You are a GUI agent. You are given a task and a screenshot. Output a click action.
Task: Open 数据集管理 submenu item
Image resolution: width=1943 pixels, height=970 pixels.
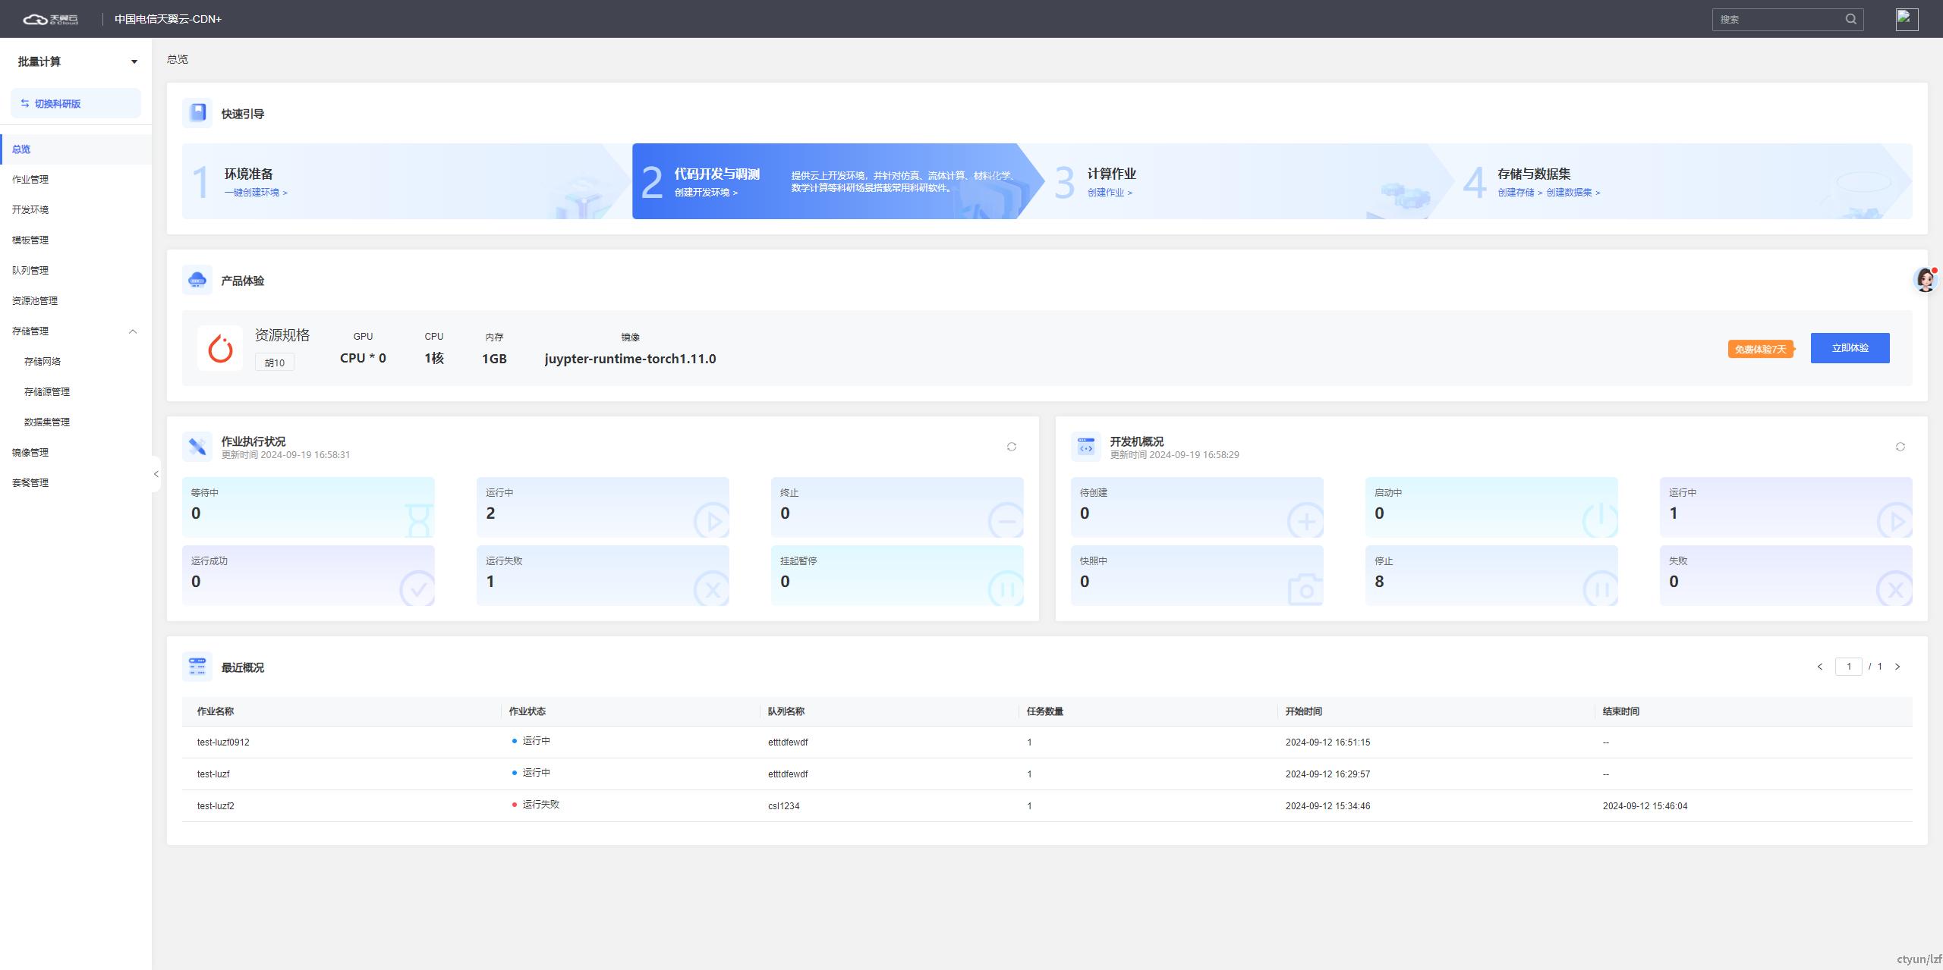76,422
